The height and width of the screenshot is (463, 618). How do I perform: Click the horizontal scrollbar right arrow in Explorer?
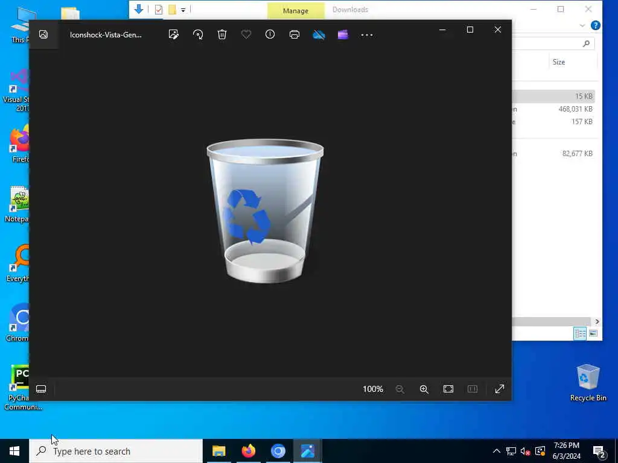coord(597,322)
